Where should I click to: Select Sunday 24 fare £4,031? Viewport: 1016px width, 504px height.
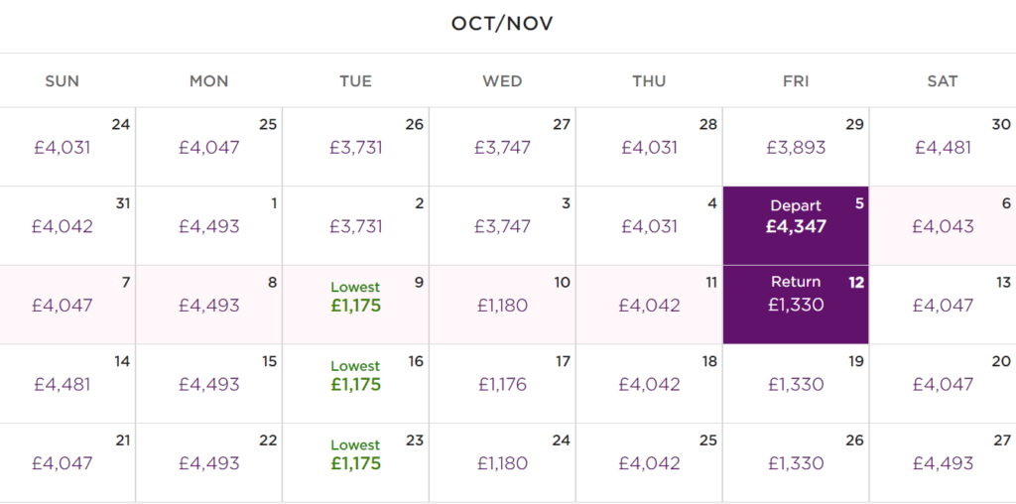click(x=67, y=147)
